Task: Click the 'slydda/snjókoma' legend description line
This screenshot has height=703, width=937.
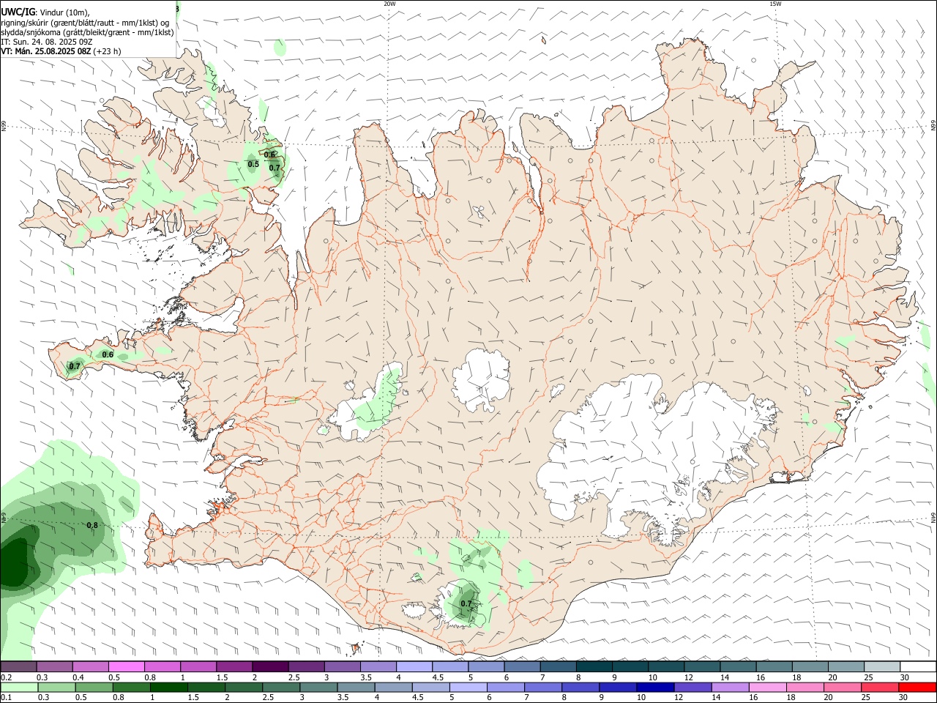Action: coord(87,32)
